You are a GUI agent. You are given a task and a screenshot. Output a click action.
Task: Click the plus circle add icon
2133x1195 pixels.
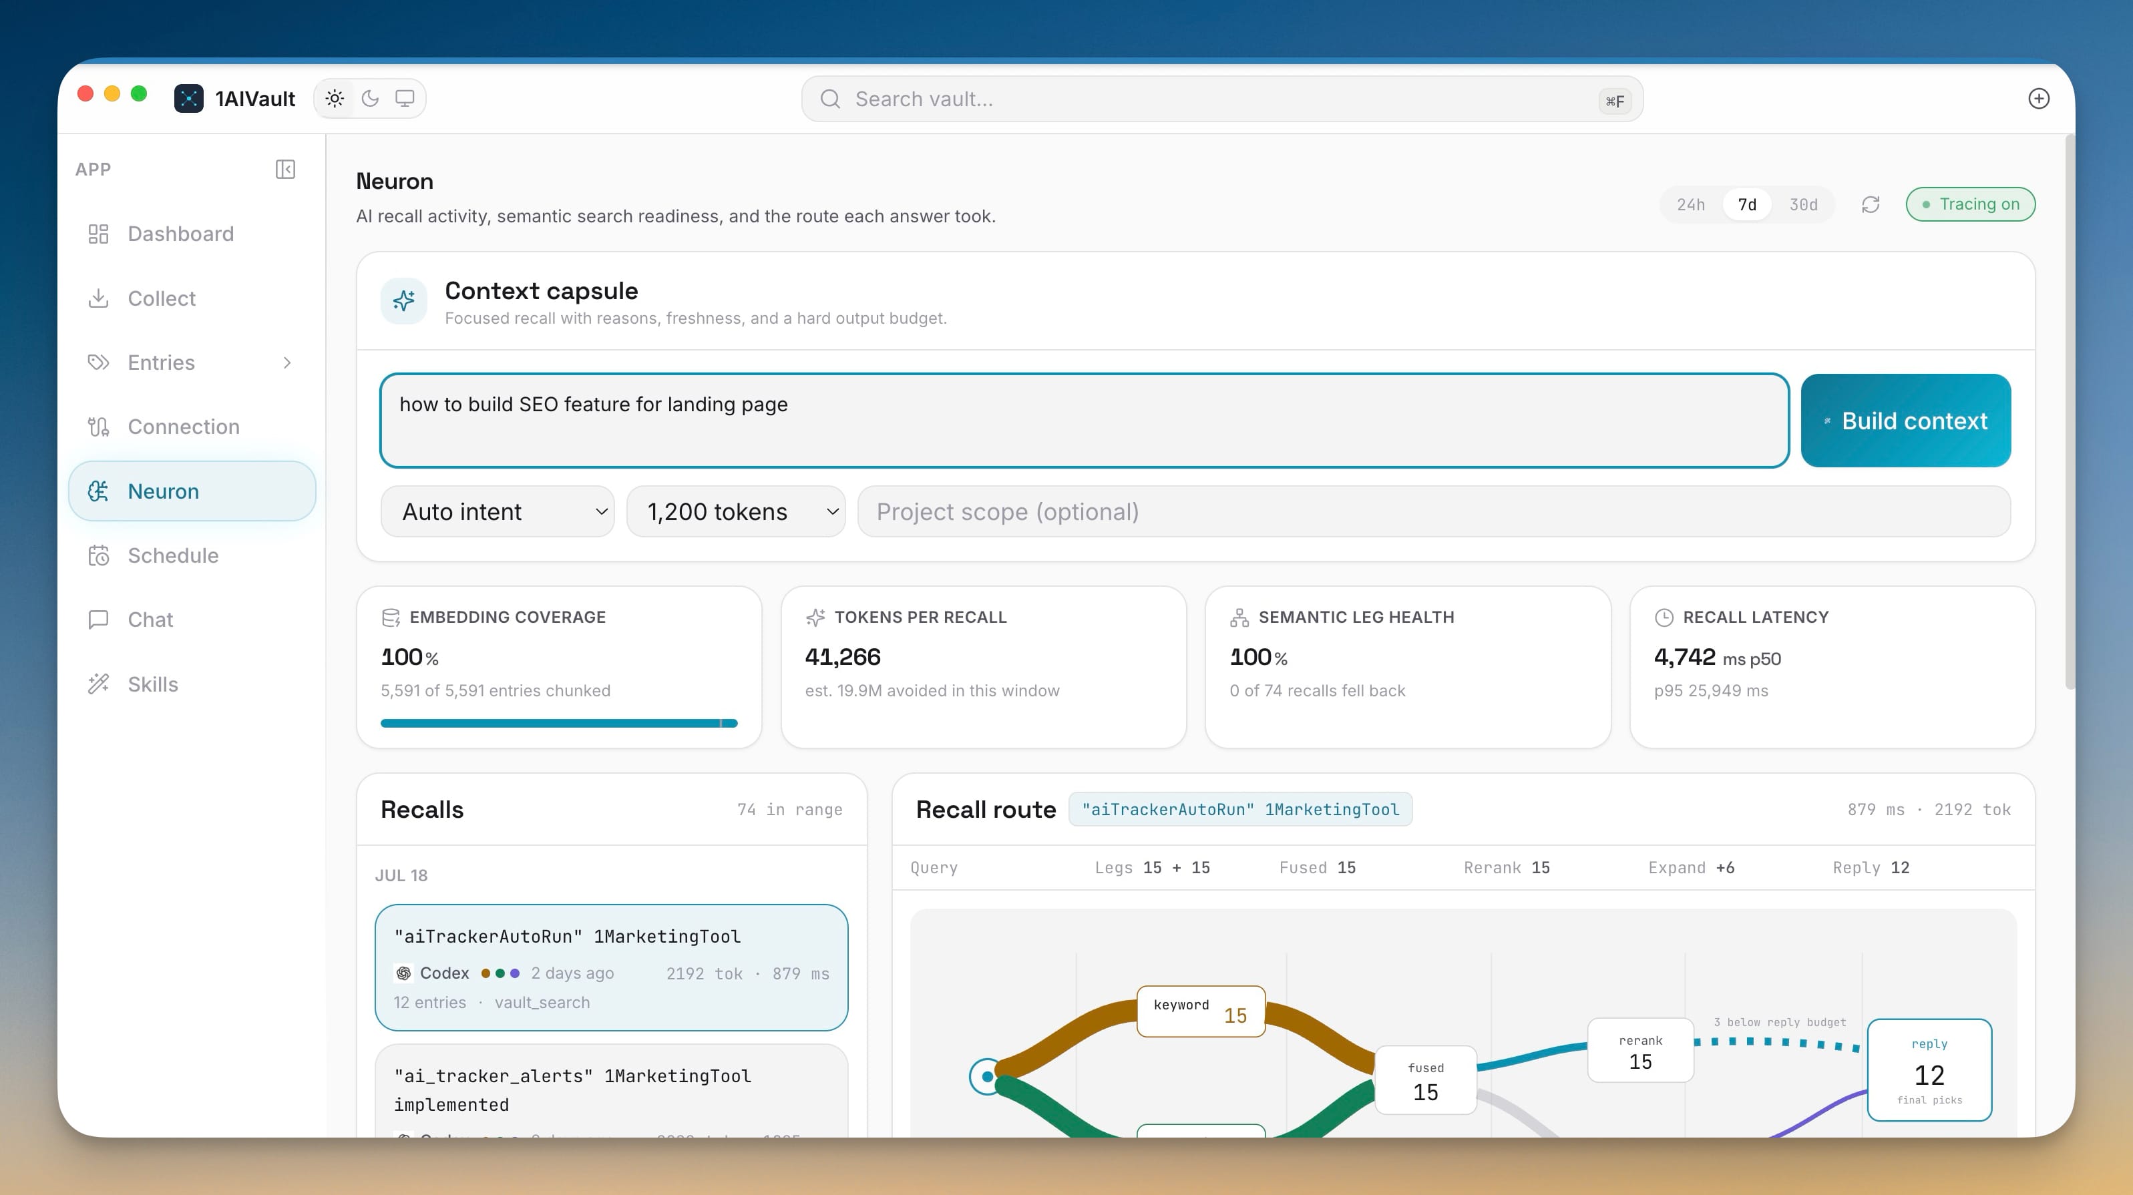coord(2039,99)
